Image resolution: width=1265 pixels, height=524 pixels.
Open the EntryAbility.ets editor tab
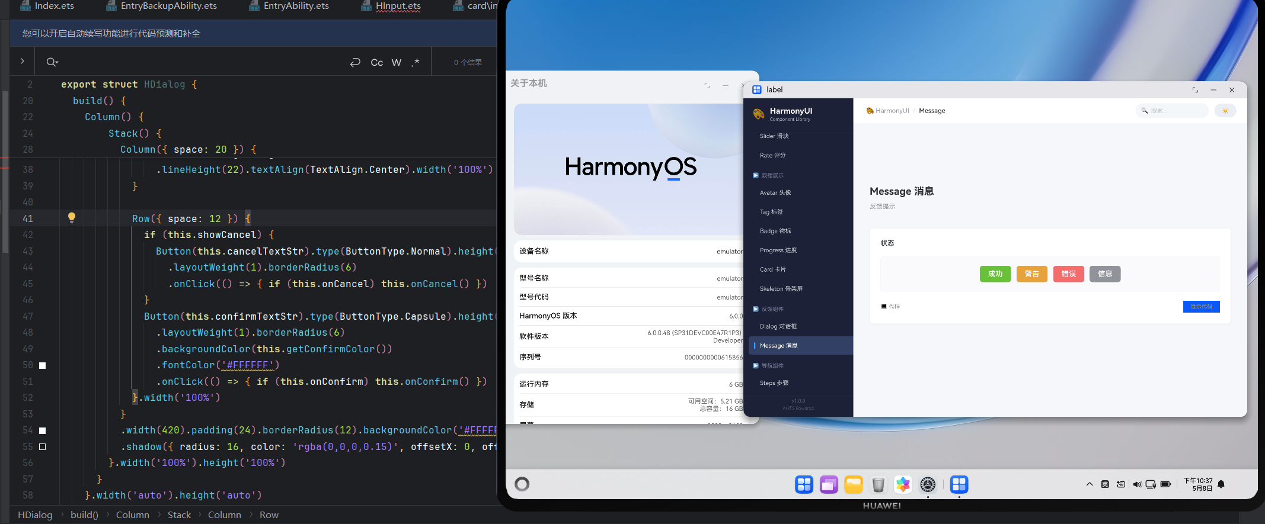coord(289,6)
